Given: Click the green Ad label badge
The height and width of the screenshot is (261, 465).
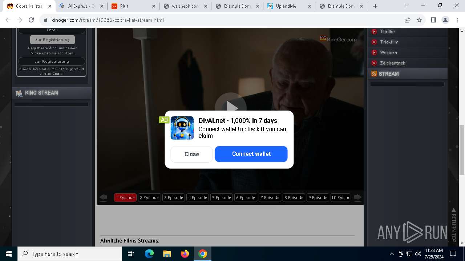Looking at the screenshot, I should (164, 120).
